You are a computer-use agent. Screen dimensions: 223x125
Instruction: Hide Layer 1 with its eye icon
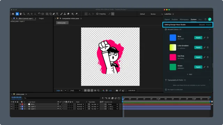11,109
